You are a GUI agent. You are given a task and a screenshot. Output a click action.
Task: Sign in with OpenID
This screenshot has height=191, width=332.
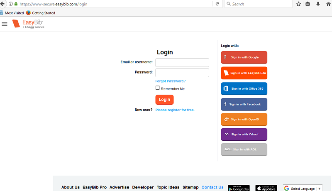tap(244, 120)
